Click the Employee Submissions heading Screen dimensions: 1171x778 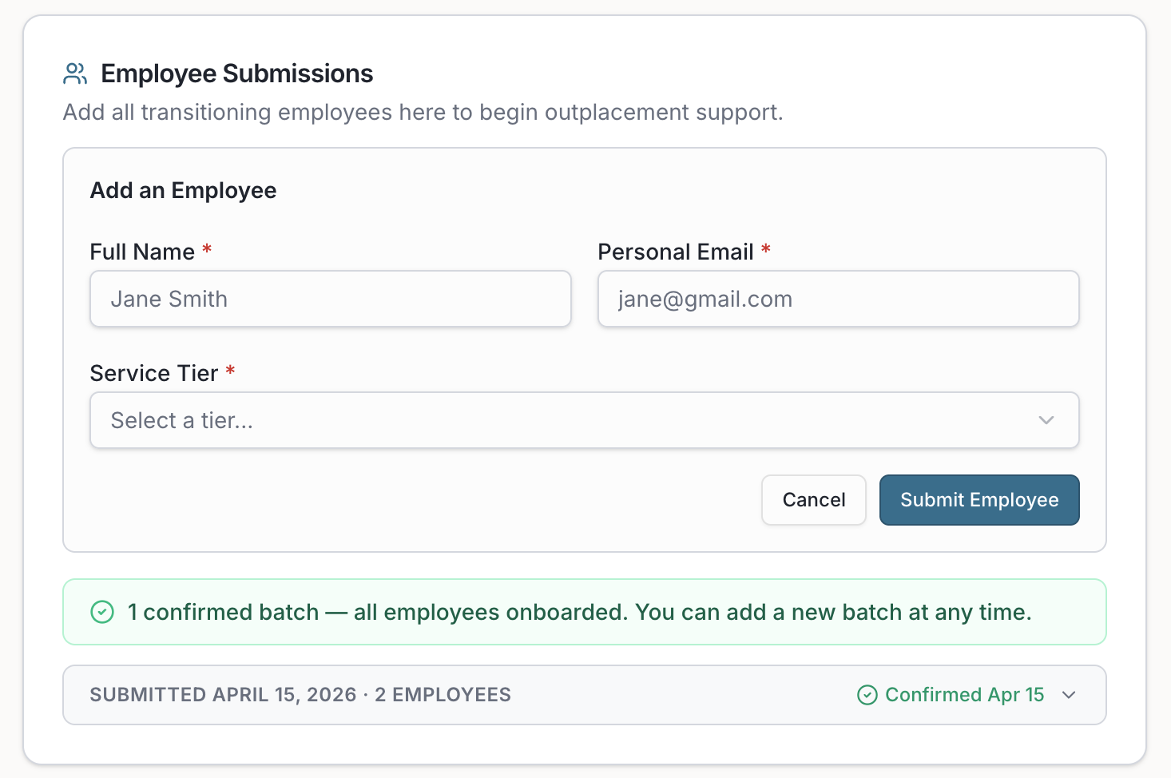coord(236,74)
